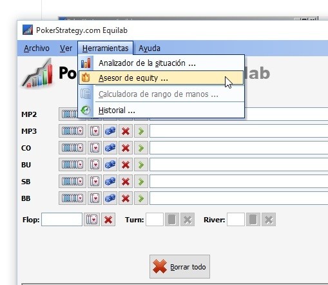Focus the Turn input box
Screen dimensions: 328x285
[155, 220]
